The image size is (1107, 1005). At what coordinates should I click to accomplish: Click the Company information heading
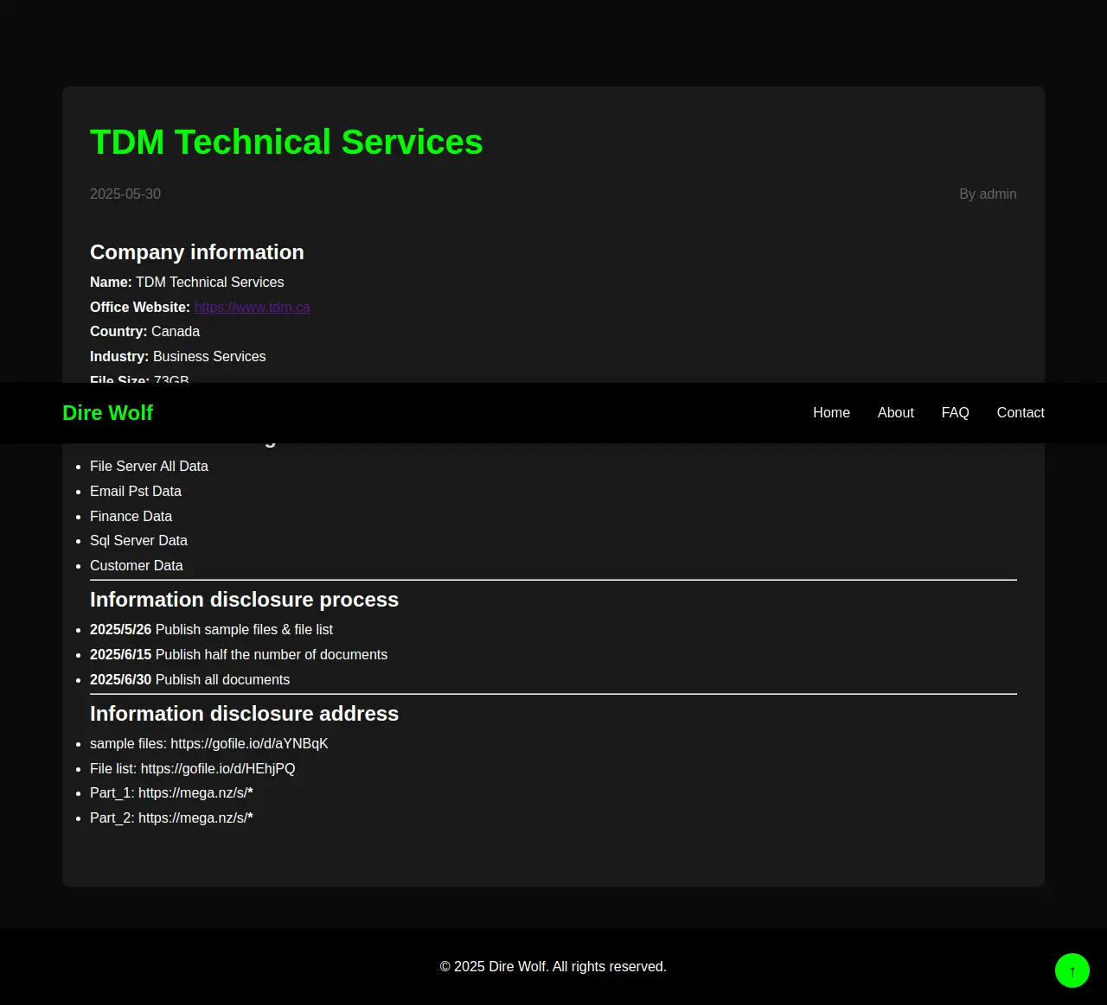tap(197, 252)
